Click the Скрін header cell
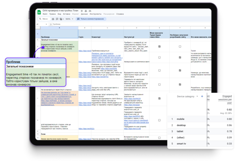238x164 pixels. tap(85, 34)
